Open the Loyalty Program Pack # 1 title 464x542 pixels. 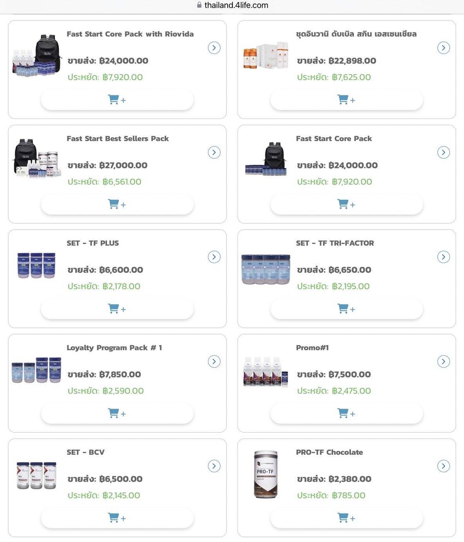pyautogui.click(x=114, y=348)
